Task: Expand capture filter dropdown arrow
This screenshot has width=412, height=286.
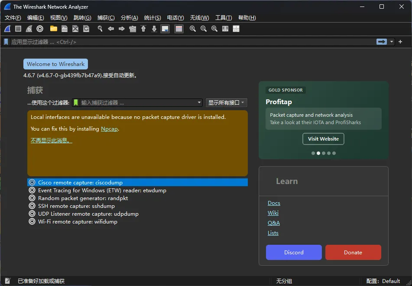Action: coord(199,102)
